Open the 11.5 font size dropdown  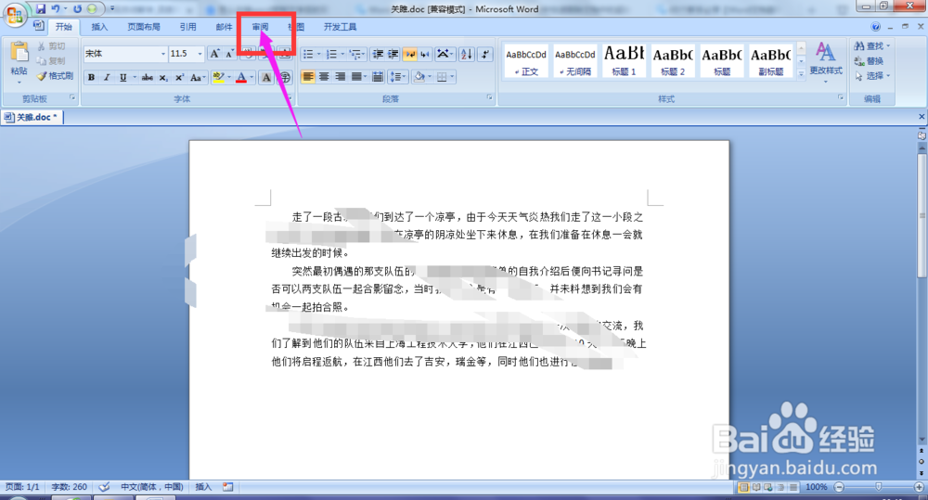pos(200,54)
